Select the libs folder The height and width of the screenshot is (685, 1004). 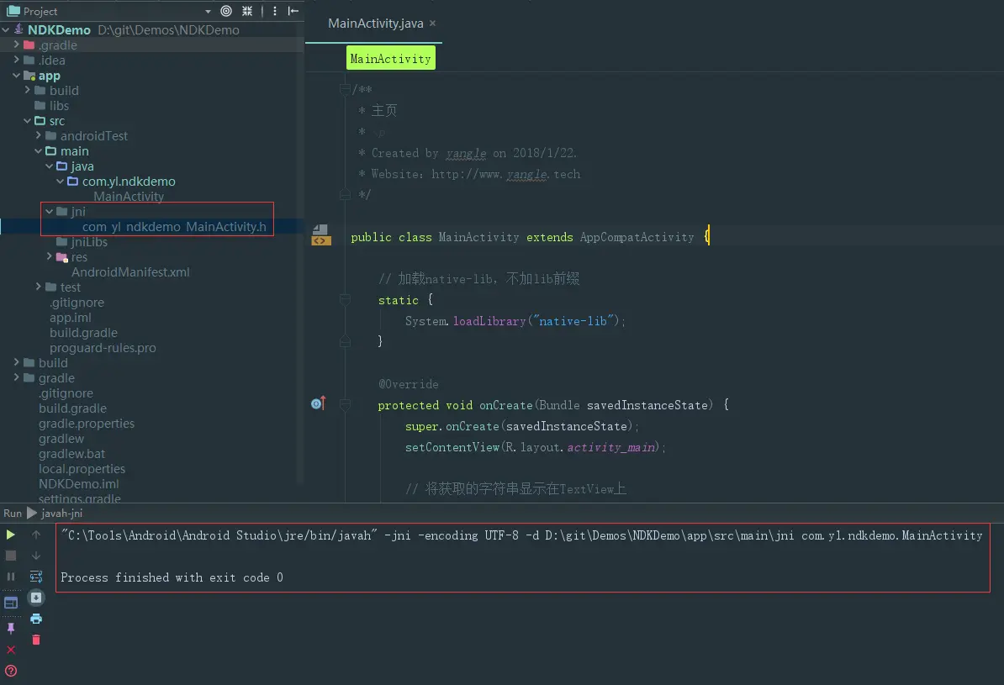[59, 106]
